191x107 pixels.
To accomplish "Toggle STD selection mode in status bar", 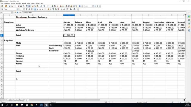I will [x=106, y=102].
